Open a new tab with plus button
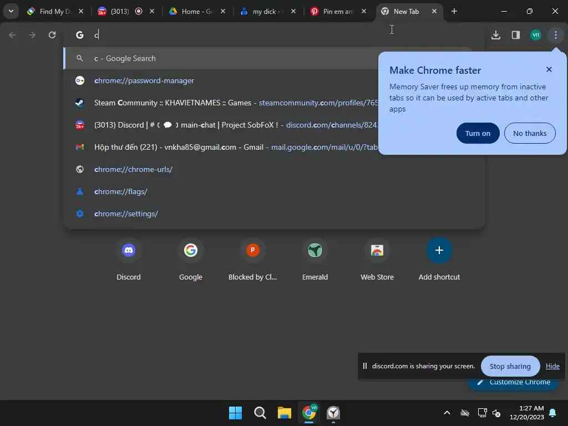 (x=454, y=12)
